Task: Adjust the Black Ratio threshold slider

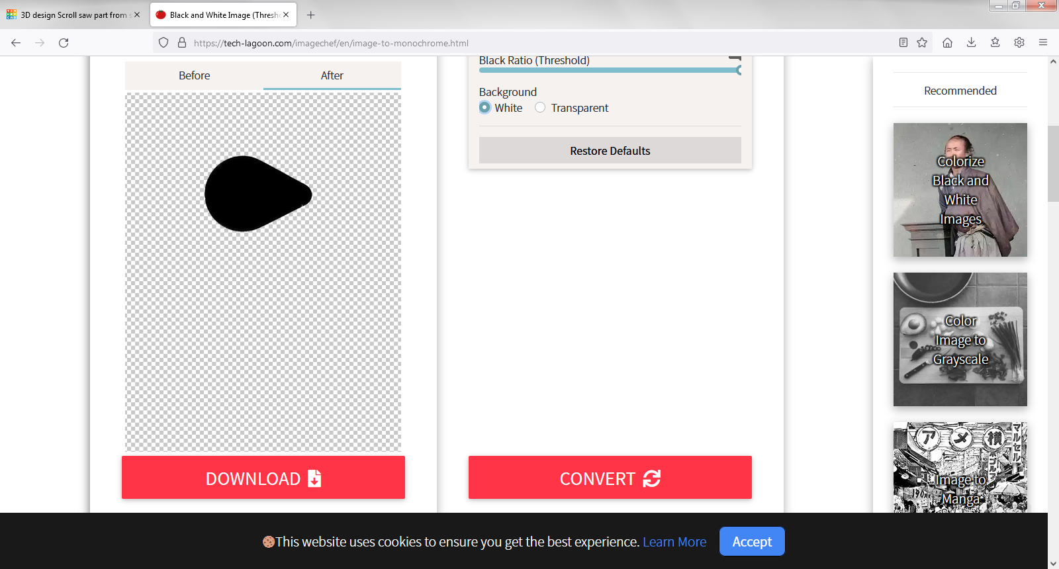Action: (x=610, y=70)
